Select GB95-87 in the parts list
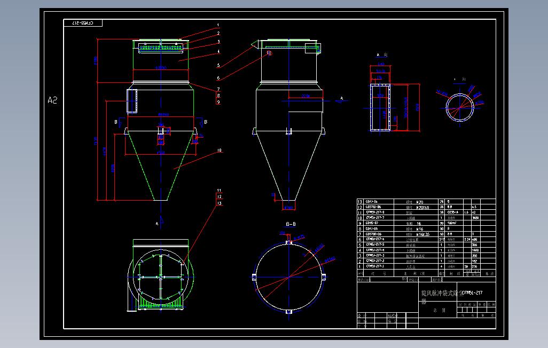The width and height of the screenshot is (548, 348). coord(372,223)
